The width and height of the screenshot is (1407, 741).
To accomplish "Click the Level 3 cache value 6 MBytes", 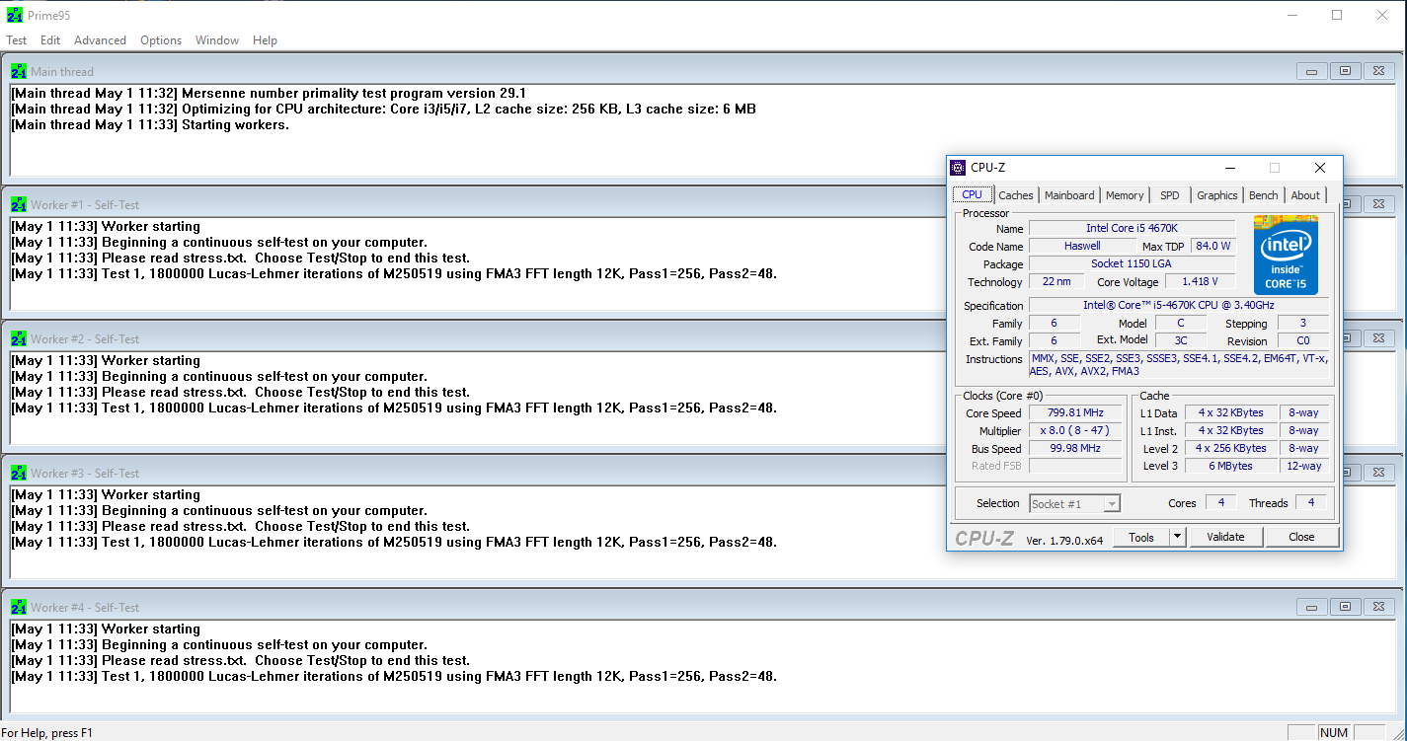I will pyautogui.click(x=1230, y=466).
